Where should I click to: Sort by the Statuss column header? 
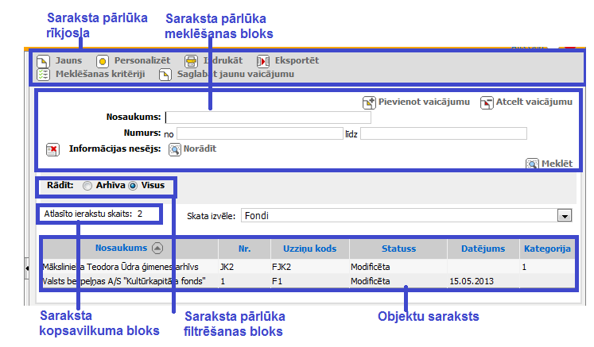397,249
